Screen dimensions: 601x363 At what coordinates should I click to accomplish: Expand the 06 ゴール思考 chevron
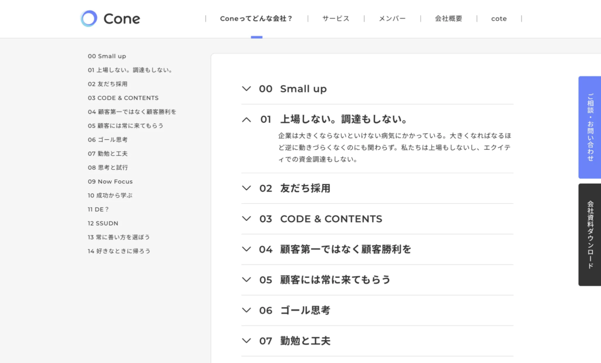247,310
